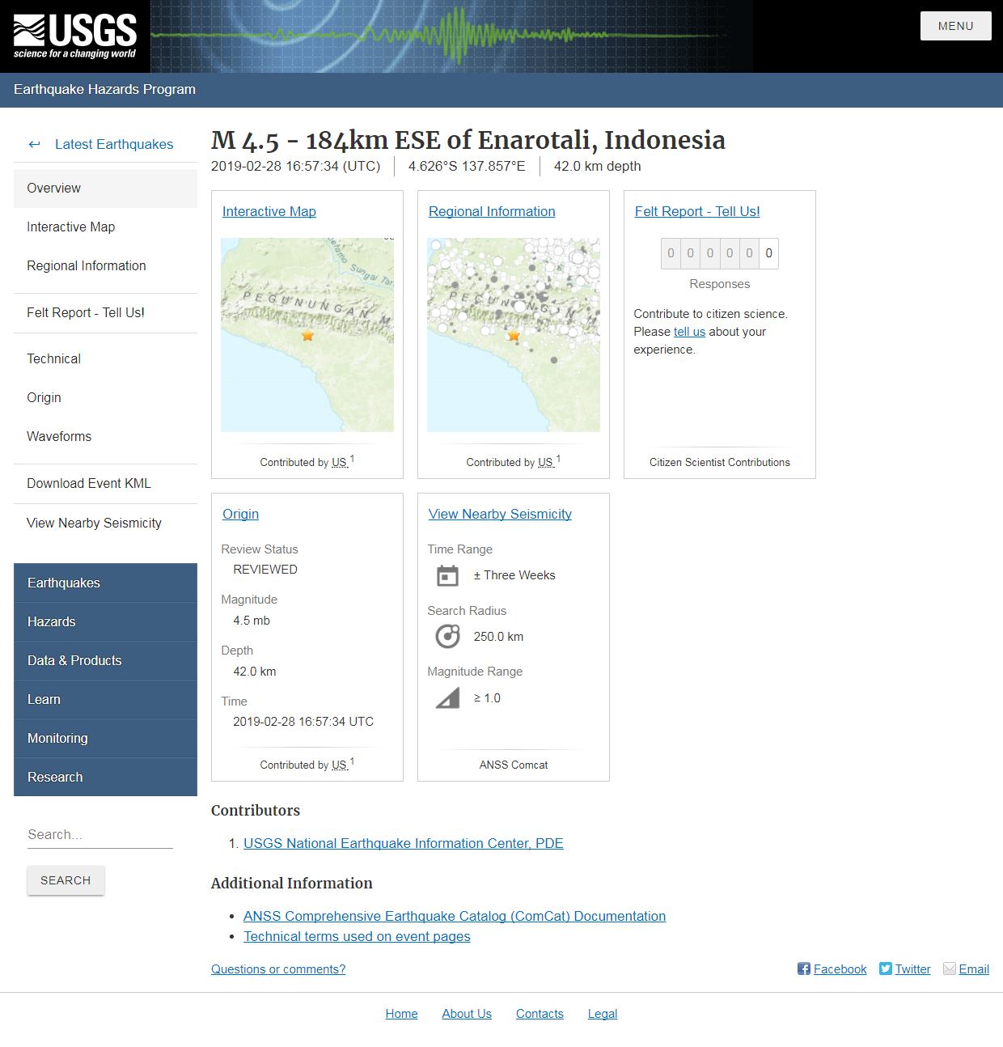Open Felt Report - Tell Us! sidebar item
The image size is (1003, 1047).
[x=105, y=312]
